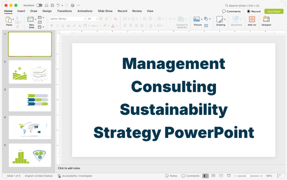287x180 pixels.
Task: Switch to Slide Sorter view icon
Action: (x=213, y=176)
